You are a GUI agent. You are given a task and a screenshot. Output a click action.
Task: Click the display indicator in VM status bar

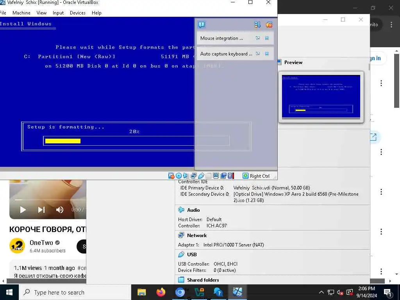point(216,176)
